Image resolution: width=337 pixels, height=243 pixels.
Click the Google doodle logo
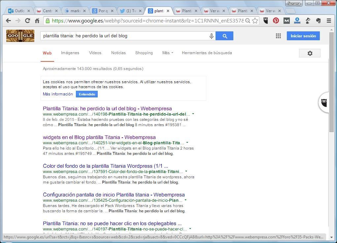click(x=20, y=36)
